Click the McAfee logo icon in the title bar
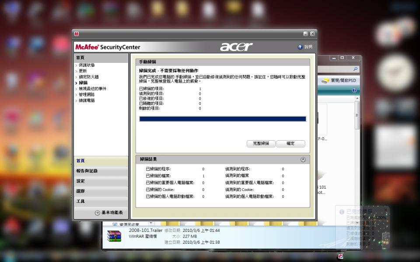Image resolution: width=420 pixels, height=262 pixels. click(x=77, y=34)
